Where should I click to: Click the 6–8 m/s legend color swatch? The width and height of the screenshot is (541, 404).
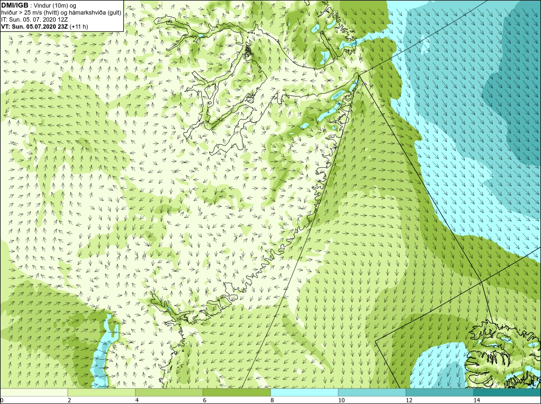(237, 392)
